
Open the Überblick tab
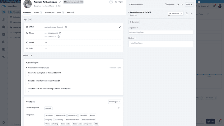pos(27,12)
